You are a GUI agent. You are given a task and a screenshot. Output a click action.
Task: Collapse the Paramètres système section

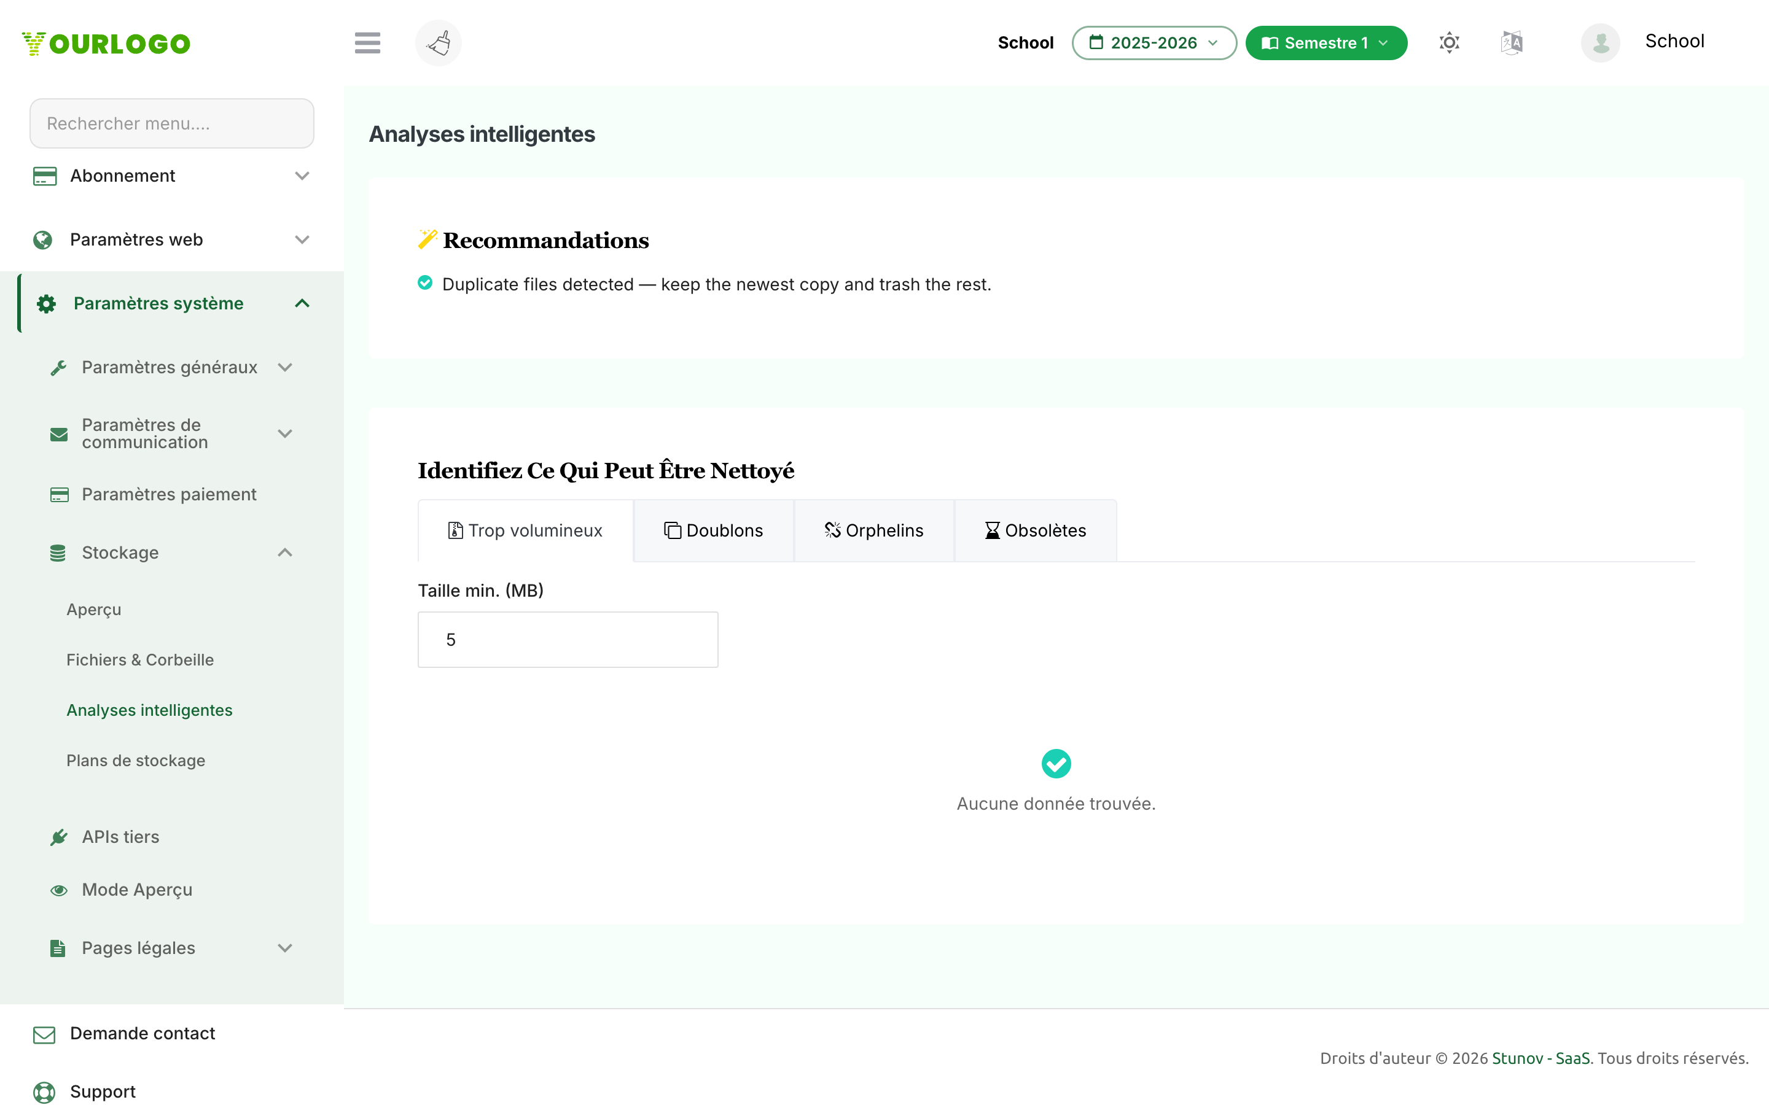point(172,303)
